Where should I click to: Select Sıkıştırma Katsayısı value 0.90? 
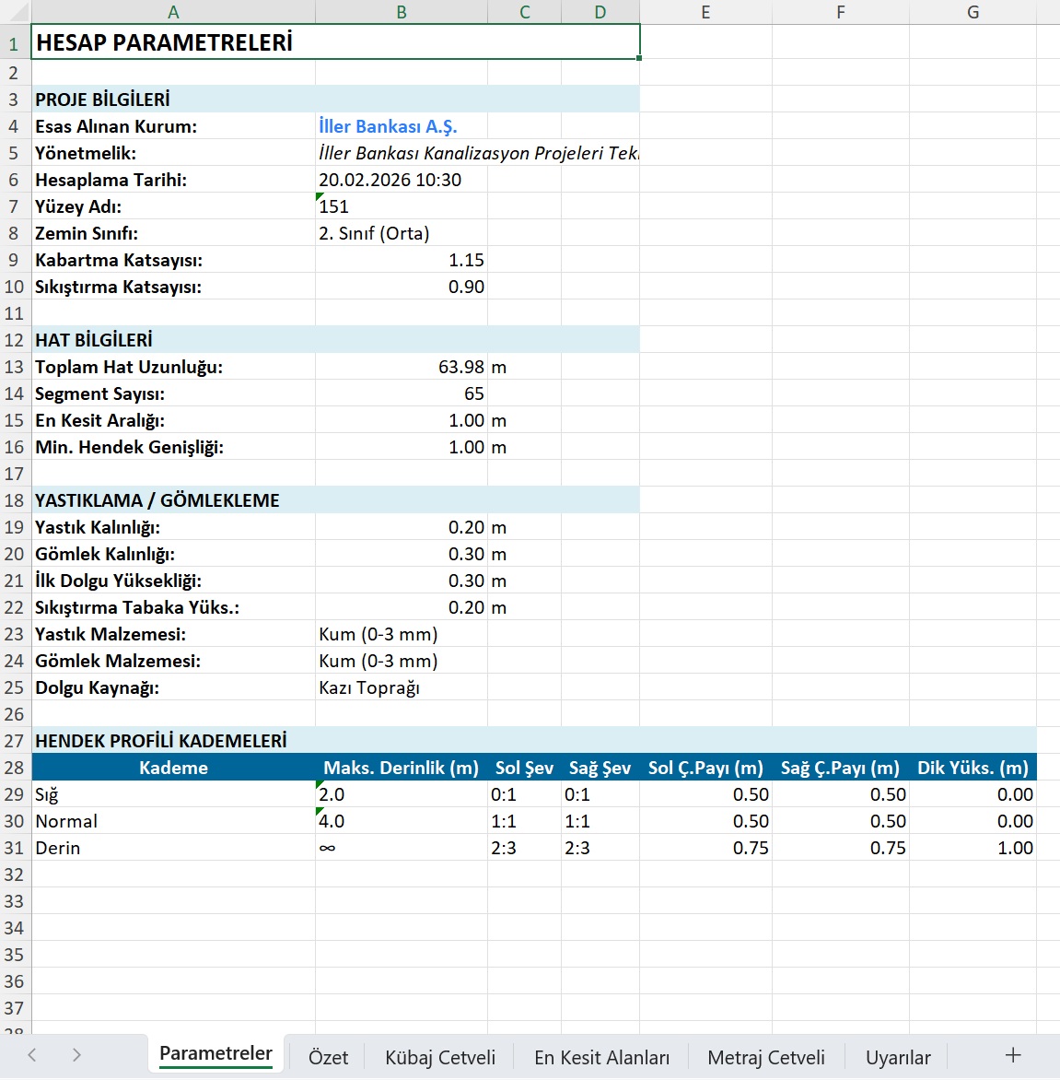[402, 287]
